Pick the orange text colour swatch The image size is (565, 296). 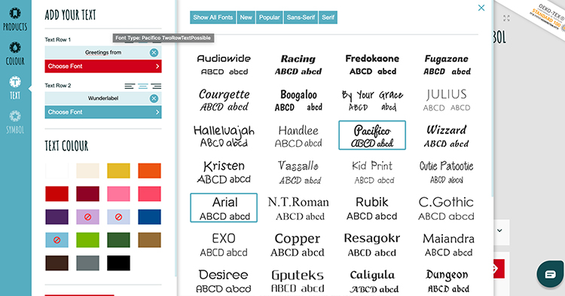point(150,171)
